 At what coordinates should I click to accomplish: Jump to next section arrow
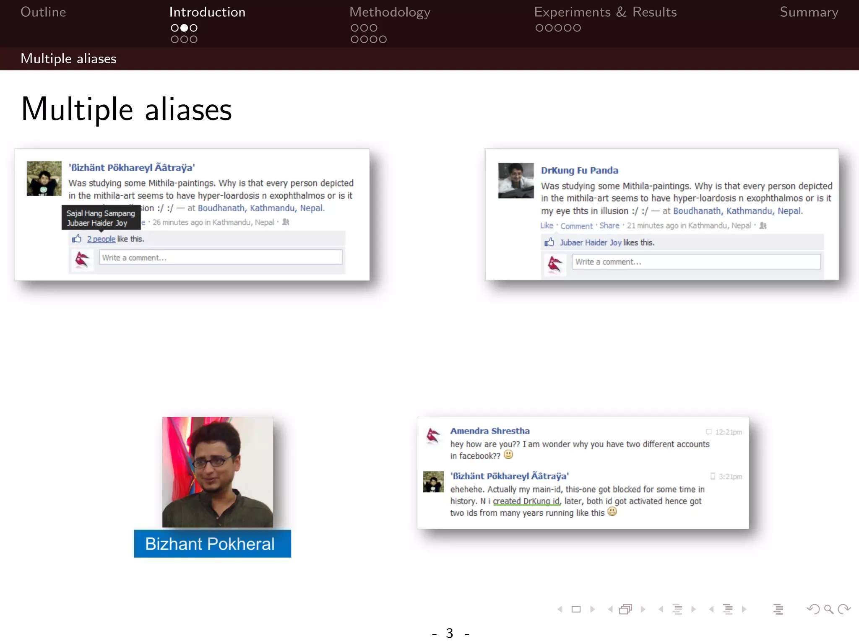pos(744,609)
